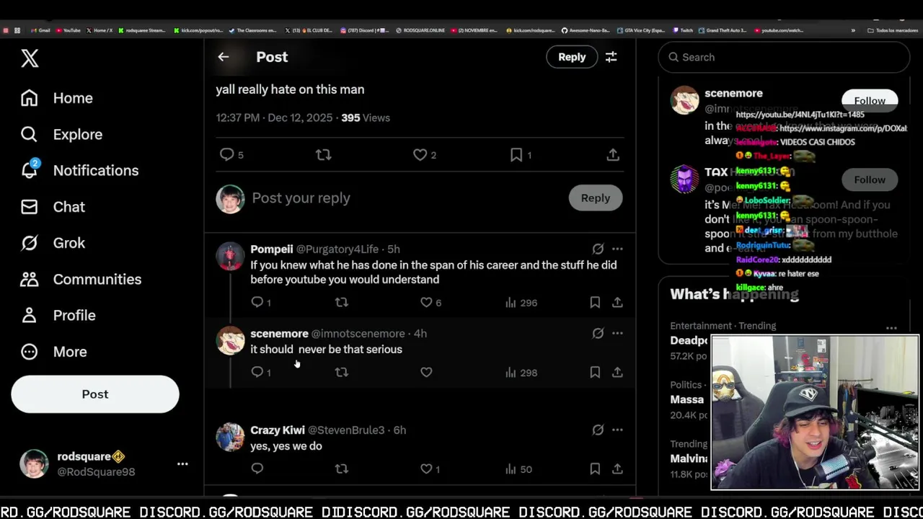Follow scenemore in the right panel
This screenshot has width=923, height=519.
[x=870, y=100]
